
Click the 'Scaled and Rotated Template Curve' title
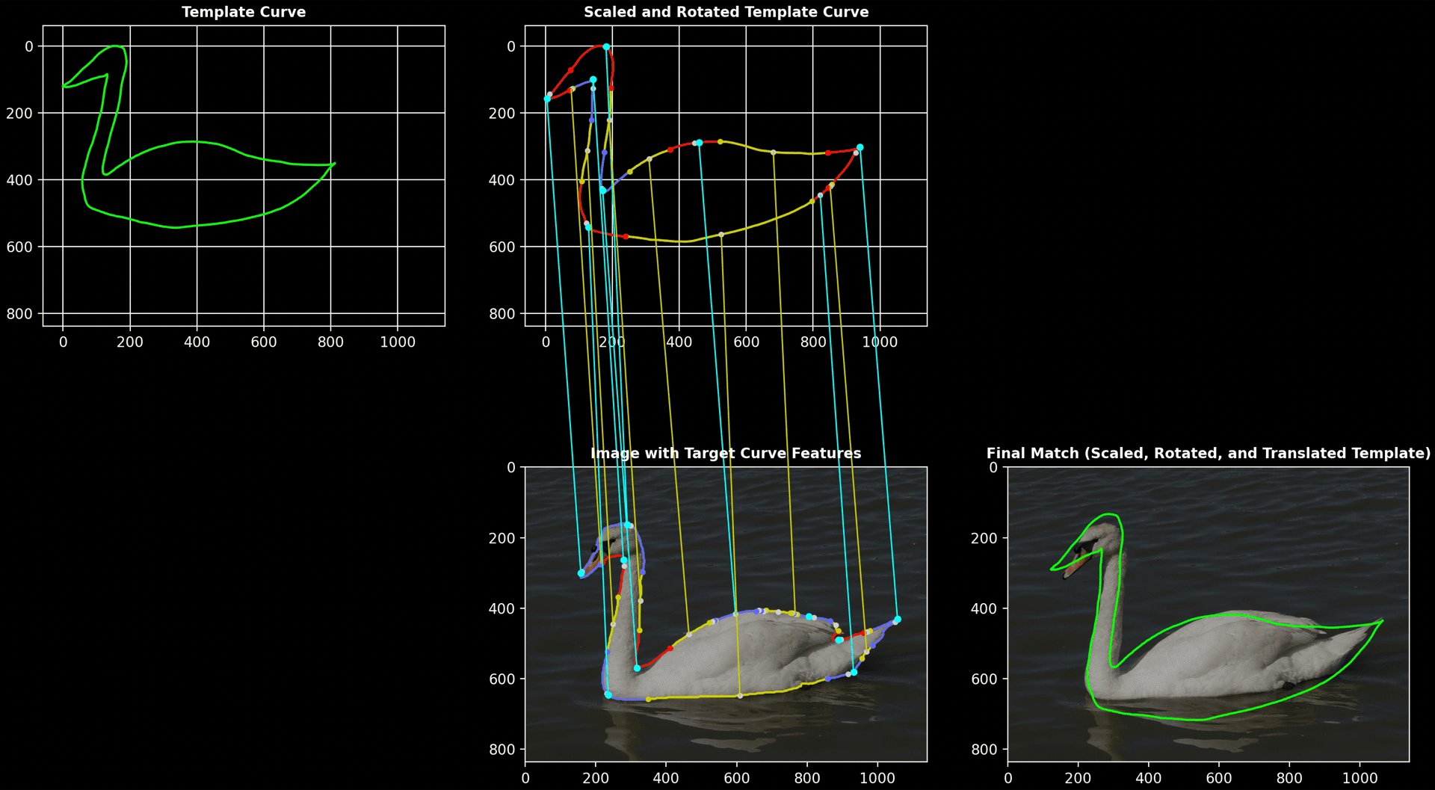[726, 12]
